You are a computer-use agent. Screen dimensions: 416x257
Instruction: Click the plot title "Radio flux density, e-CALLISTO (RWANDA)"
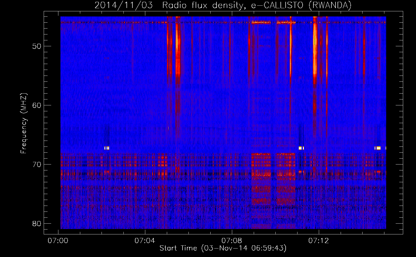click(257, 5)
